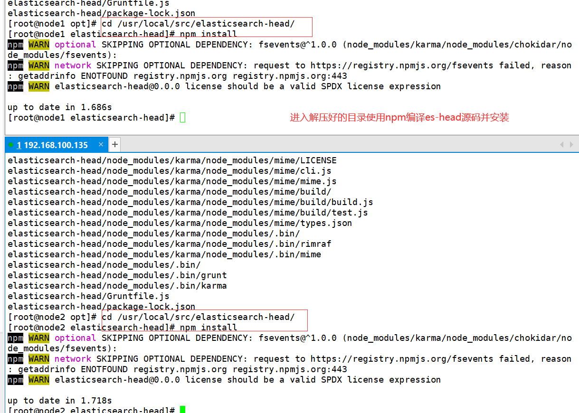
Task: Open a new session tab with plus button
Action: click(115, 144)
